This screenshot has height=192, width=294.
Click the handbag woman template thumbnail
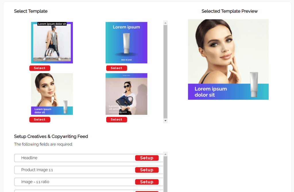click(126, 94)
